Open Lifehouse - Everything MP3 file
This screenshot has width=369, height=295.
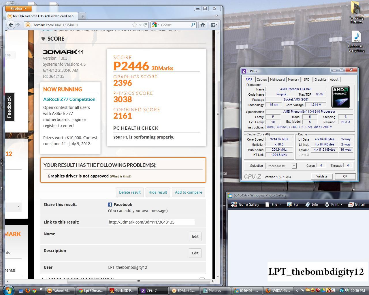(x=356, y=42)
